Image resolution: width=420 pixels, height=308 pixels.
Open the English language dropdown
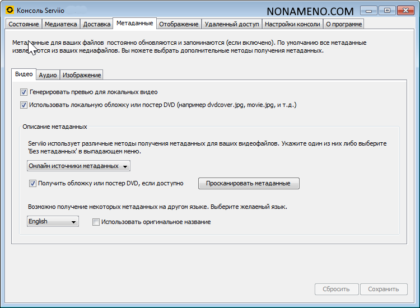tap(53, 221)
